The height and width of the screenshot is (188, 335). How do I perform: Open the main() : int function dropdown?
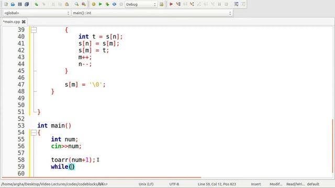pos(152,13)
